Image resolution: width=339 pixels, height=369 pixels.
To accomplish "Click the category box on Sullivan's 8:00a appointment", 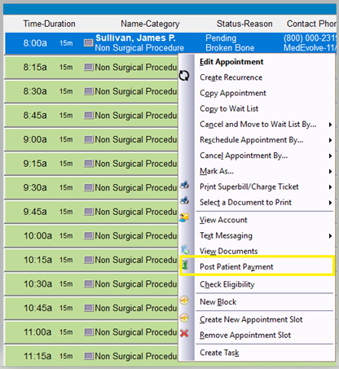I will click(89, 42).
